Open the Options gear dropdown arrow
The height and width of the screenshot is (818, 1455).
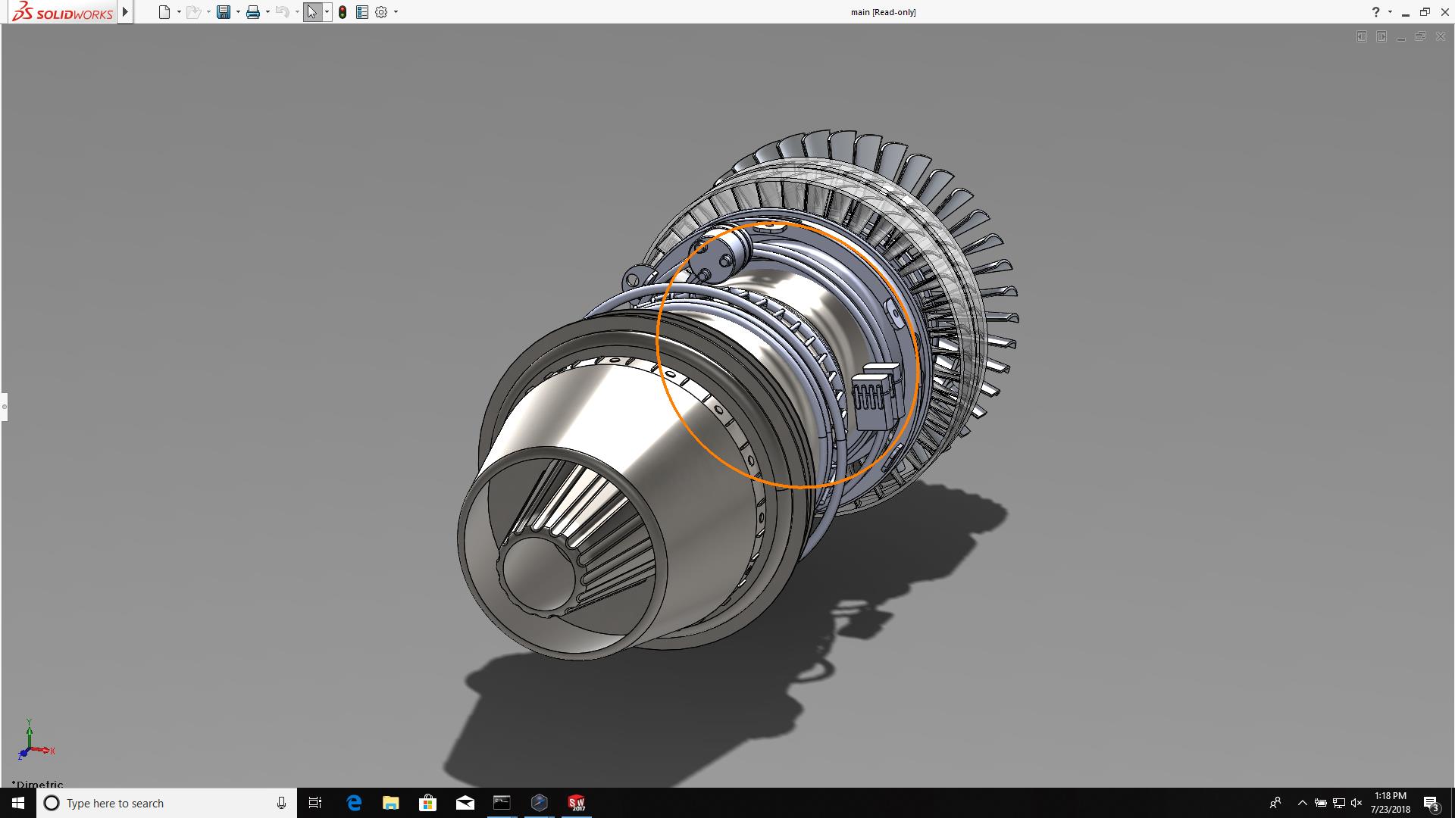point(396,12)
